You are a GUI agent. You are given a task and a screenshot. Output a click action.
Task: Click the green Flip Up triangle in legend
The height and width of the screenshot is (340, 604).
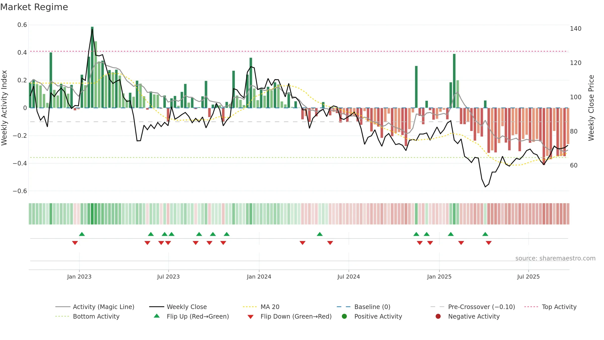point(157,316)
